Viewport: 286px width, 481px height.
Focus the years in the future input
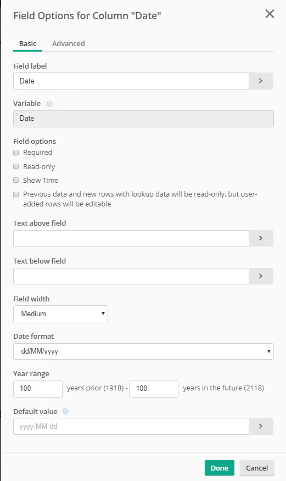154,389
